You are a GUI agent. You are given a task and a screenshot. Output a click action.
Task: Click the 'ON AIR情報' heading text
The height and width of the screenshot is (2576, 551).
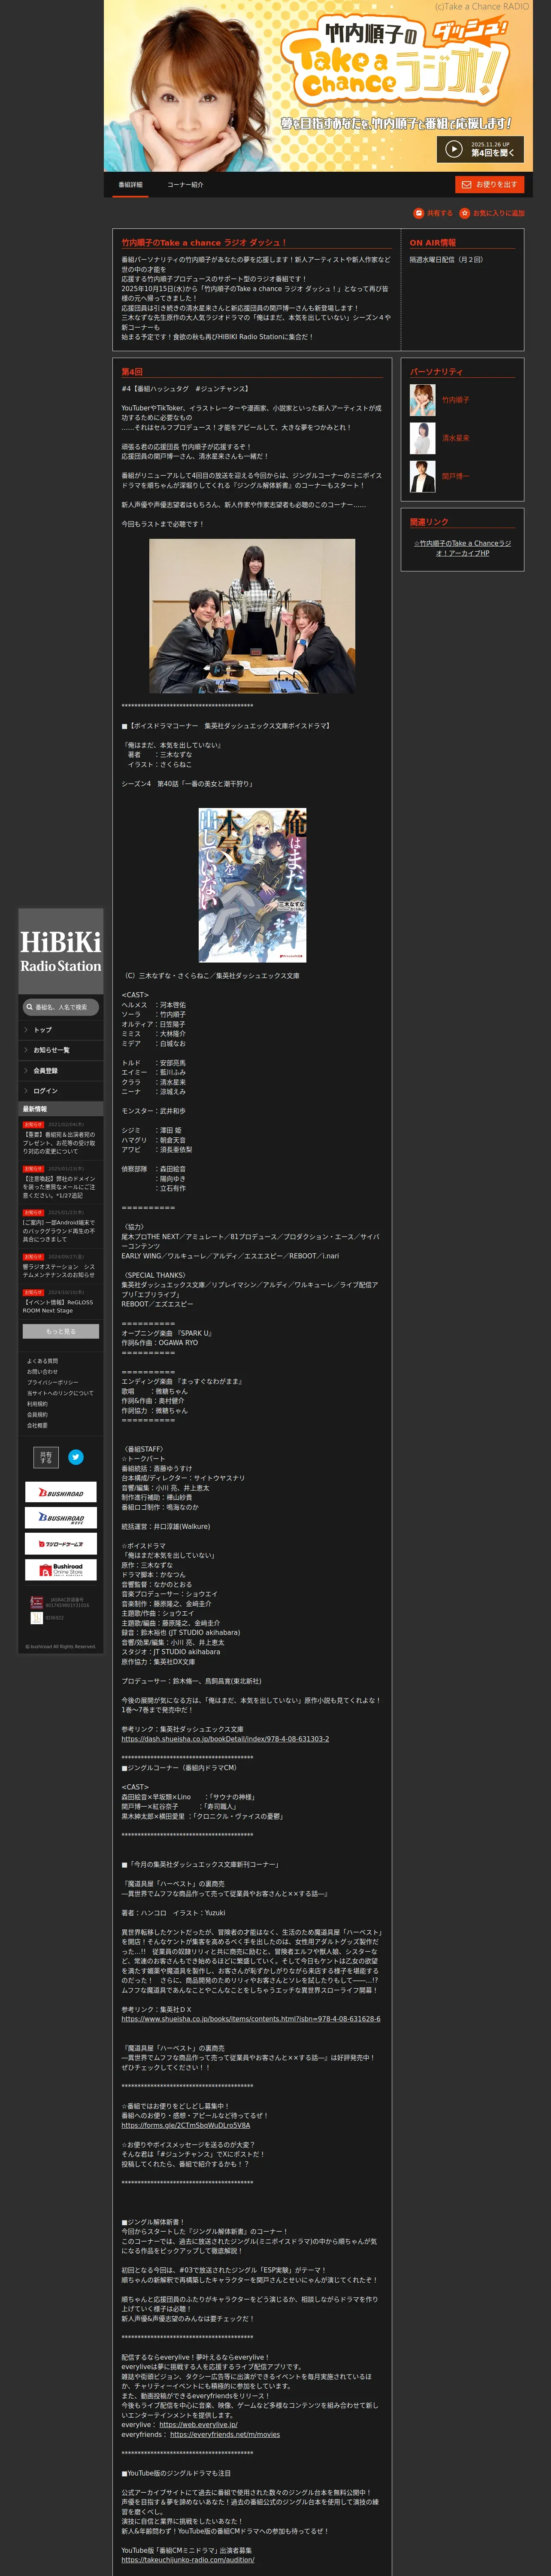pyautogui.click(x=433, y=243)
